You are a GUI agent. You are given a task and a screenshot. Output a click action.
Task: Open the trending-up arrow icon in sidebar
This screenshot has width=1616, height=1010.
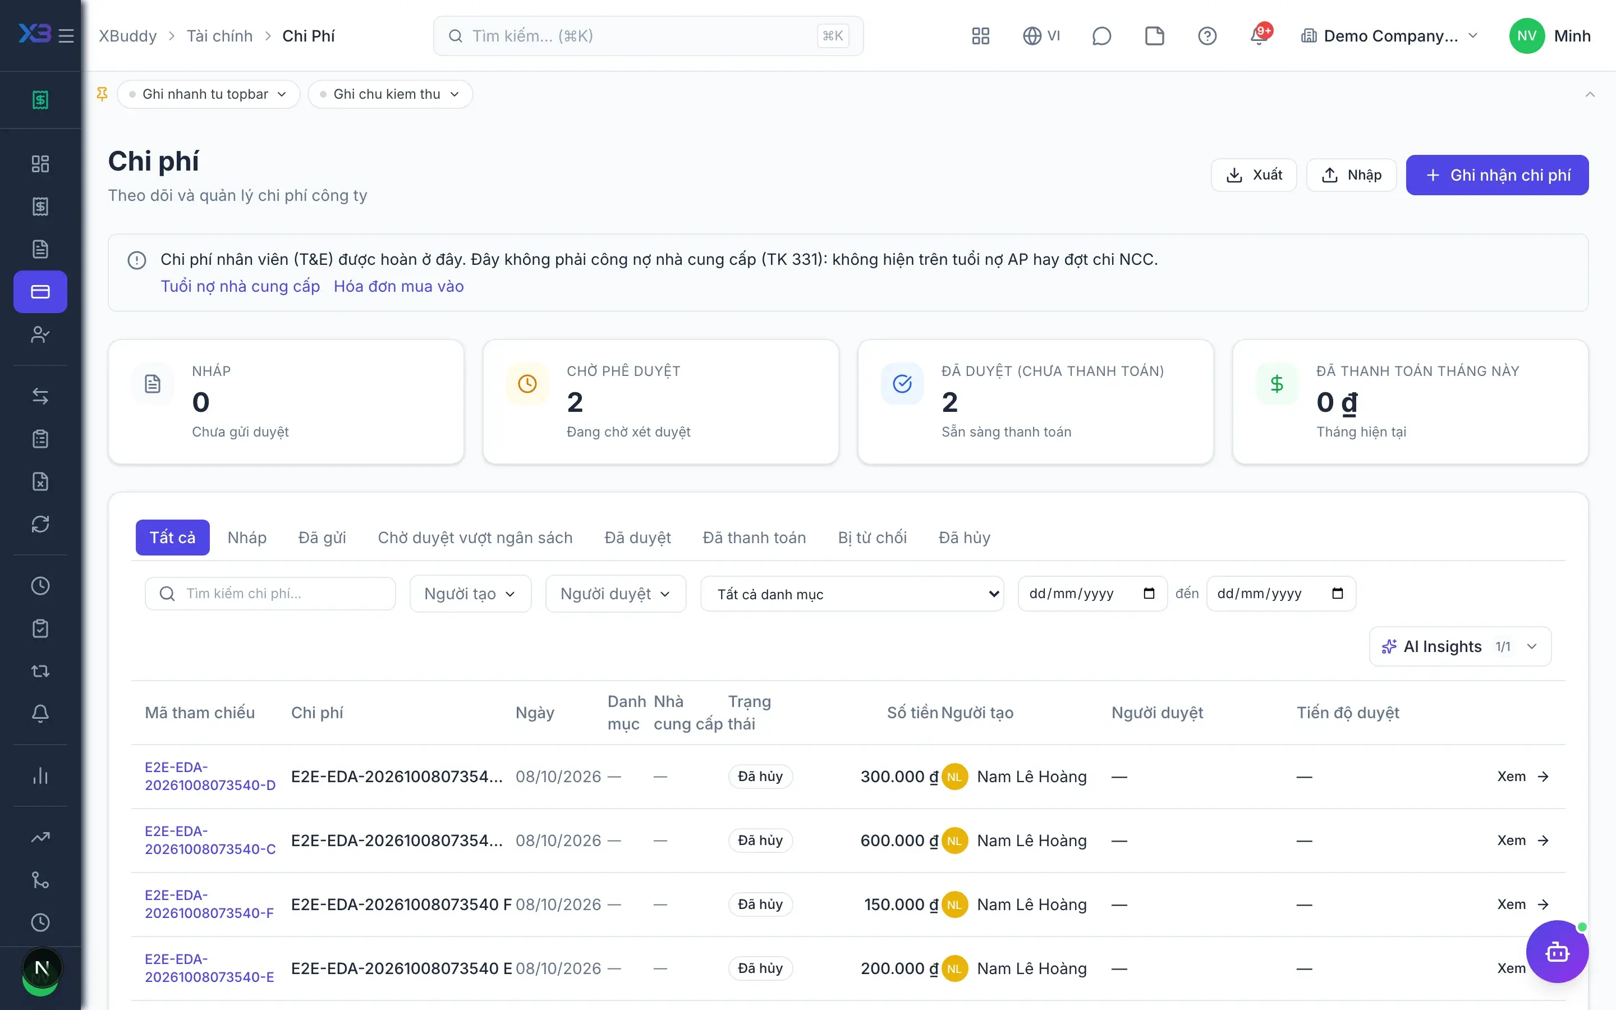pyautogui.click(x=40, y=837)
